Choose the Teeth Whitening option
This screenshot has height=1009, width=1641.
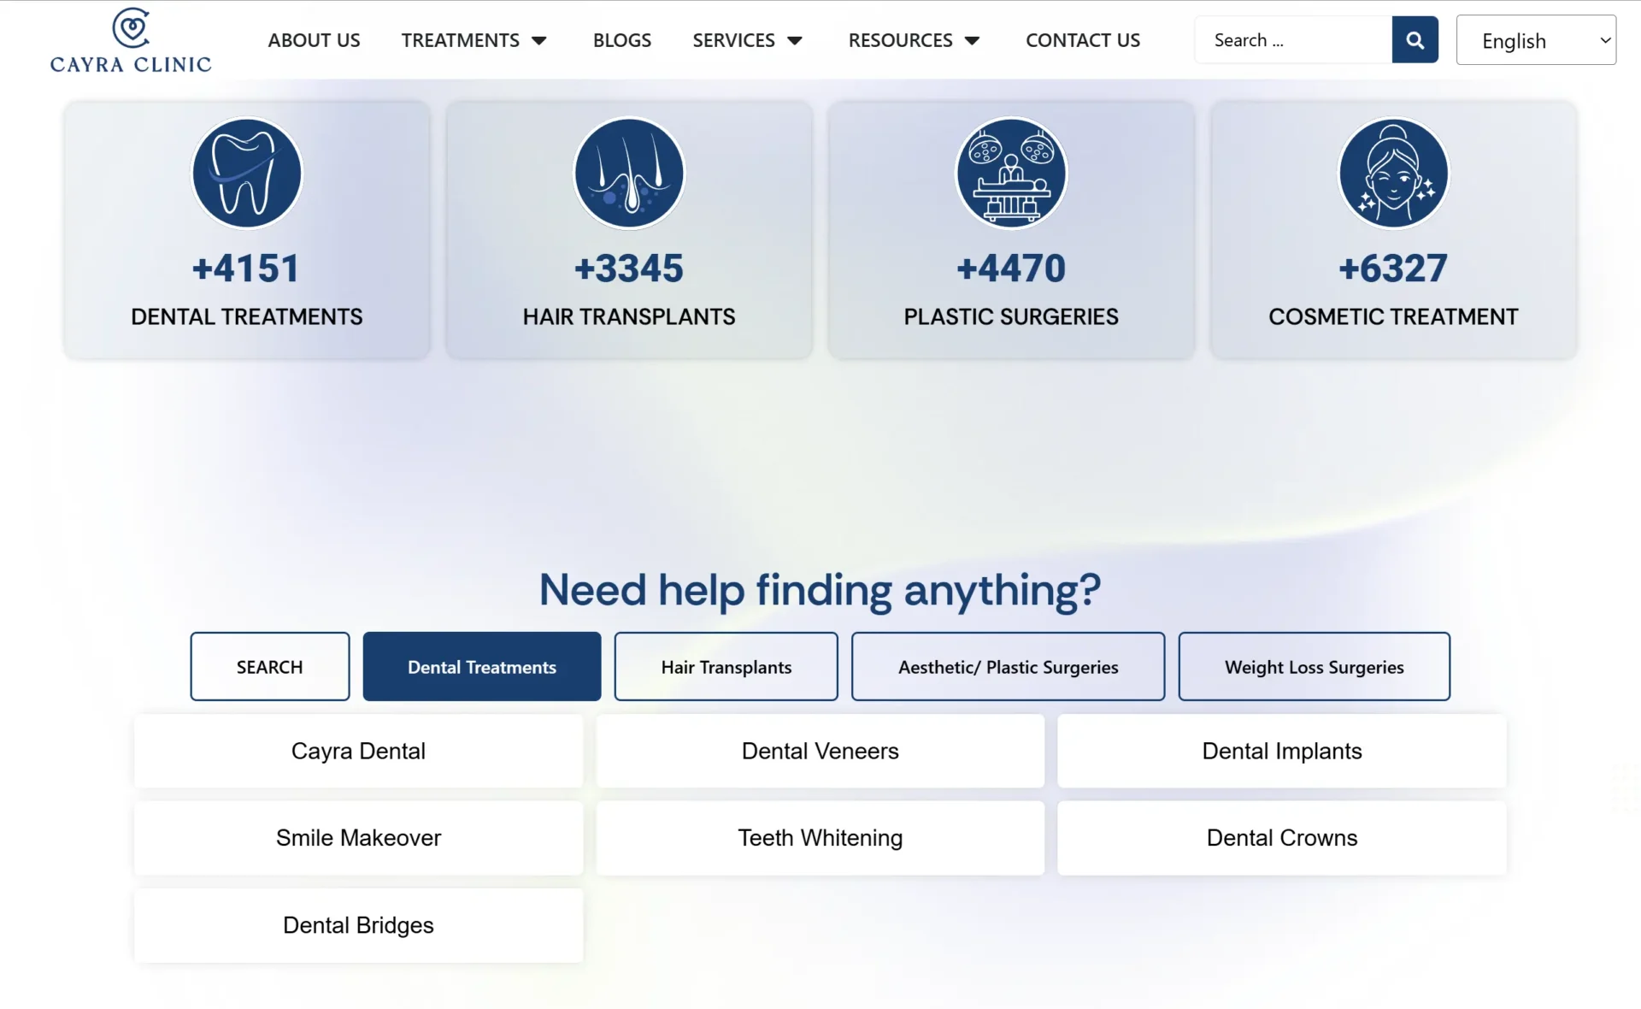(x=820, y=838)
